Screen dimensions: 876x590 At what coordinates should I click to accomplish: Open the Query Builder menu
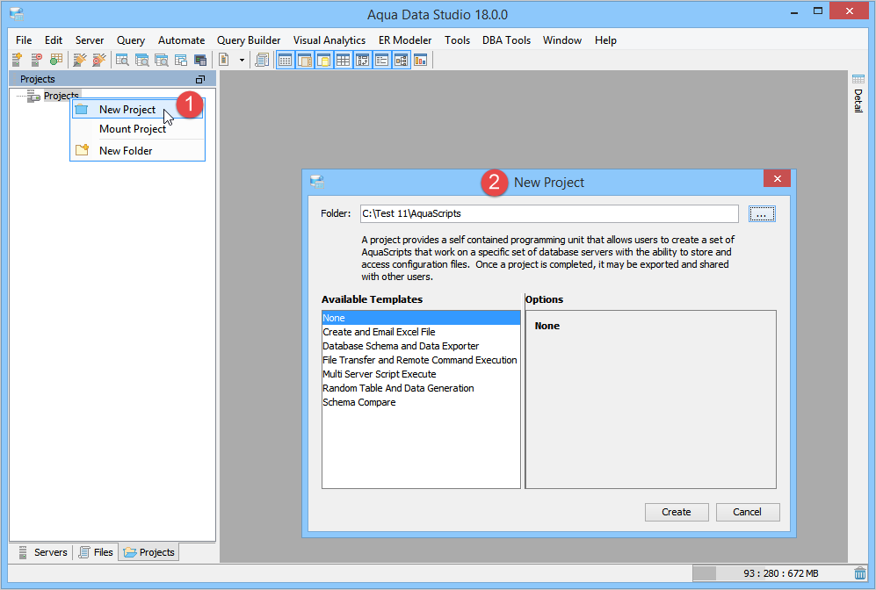point(249,40)
